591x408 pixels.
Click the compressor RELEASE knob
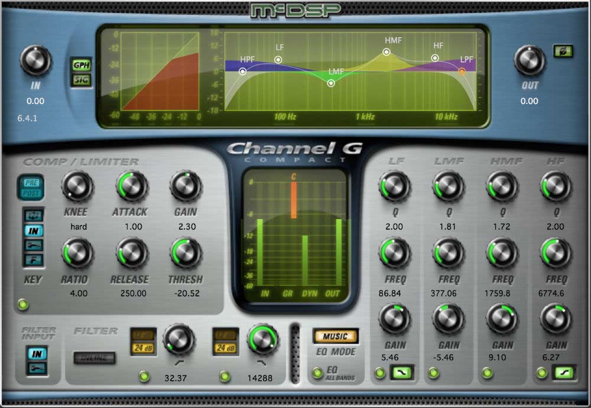[132, 253]
